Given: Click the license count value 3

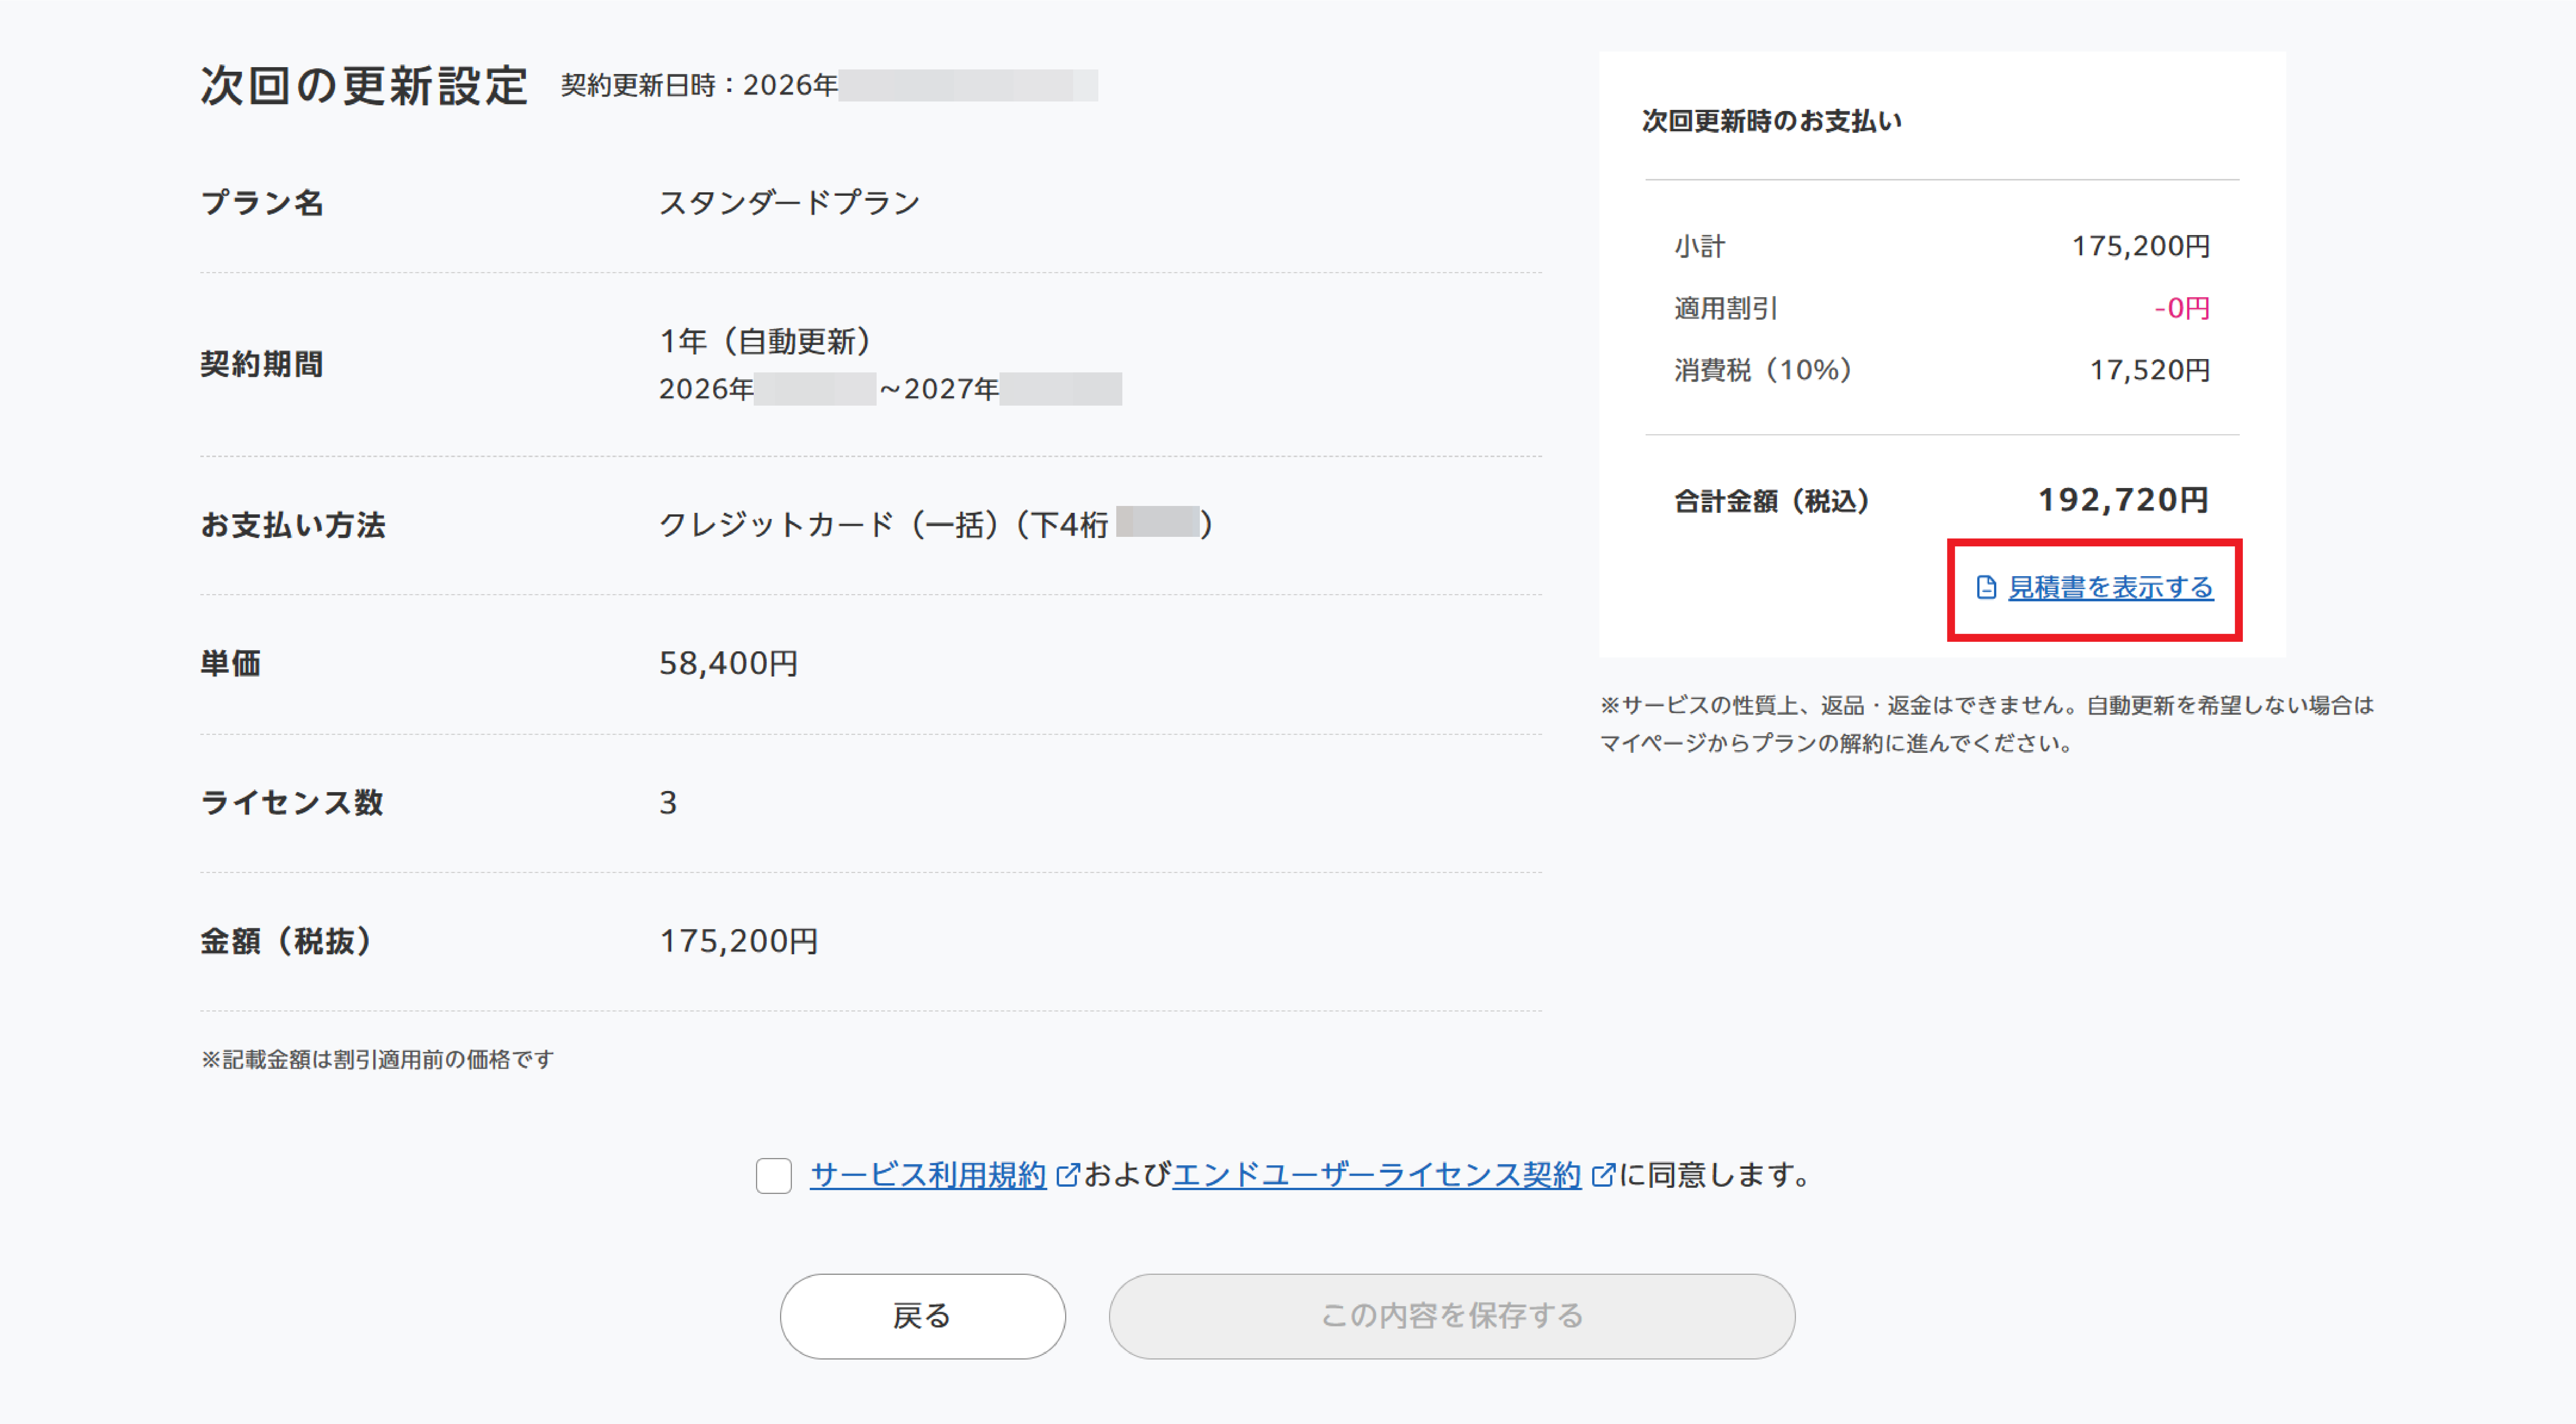Looking at the screenshot, I should 668,802.
